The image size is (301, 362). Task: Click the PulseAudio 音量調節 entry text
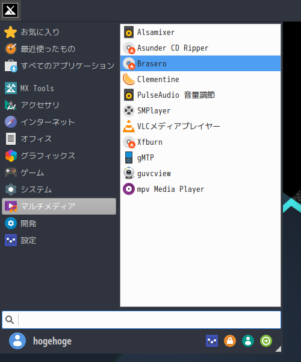tap(176, 95)
